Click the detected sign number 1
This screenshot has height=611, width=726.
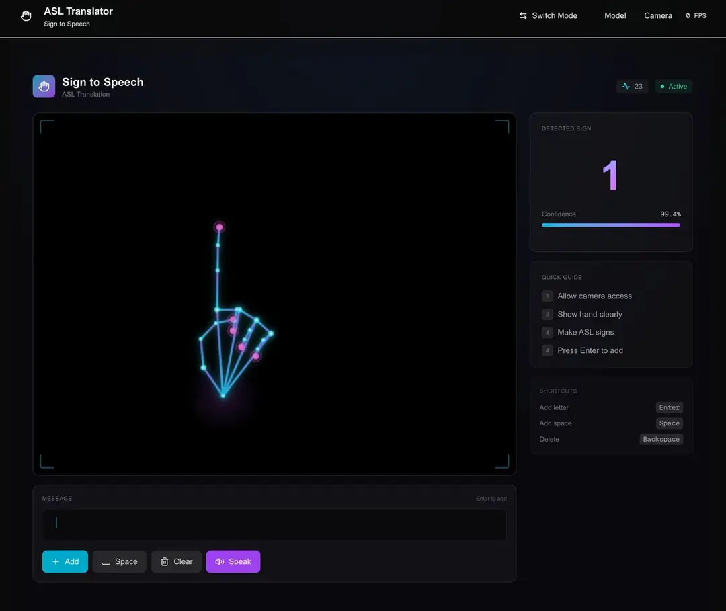(x=610, y=175)
